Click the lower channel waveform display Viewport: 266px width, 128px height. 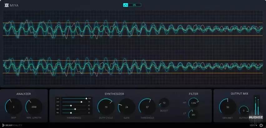(x=133, y=67)
